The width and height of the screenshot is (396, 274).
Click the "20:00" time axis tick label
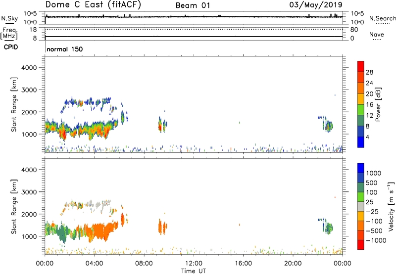point(293,264)
